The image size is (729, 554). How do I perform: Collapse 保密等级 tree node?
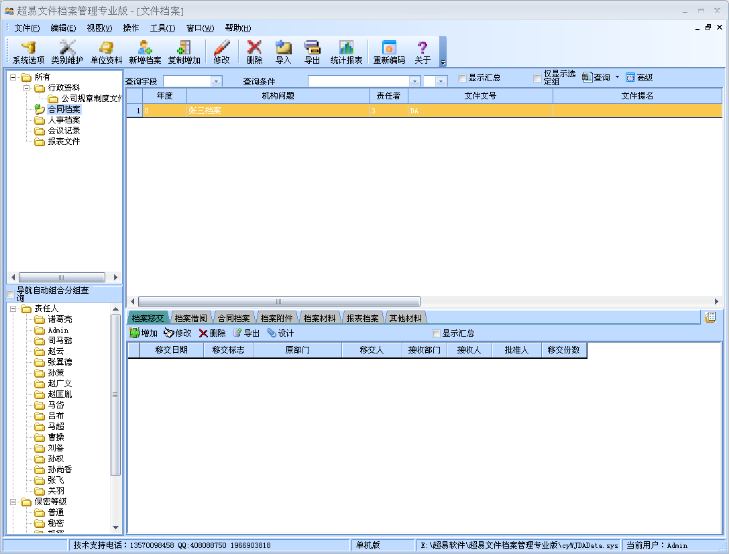13,502
